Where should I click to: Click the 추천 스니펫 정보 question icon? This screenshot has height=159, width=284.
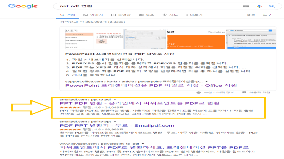tap(199, 92)
